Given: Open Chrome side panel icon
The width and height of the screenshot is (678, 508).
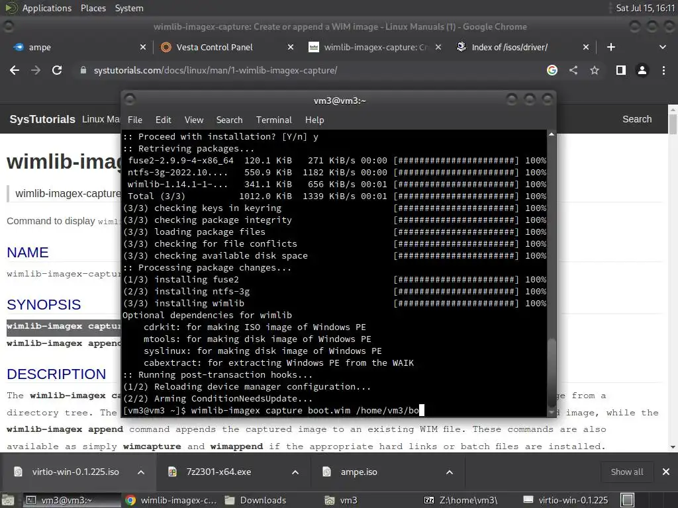Looking at the screenshot, I should point(621,70).
